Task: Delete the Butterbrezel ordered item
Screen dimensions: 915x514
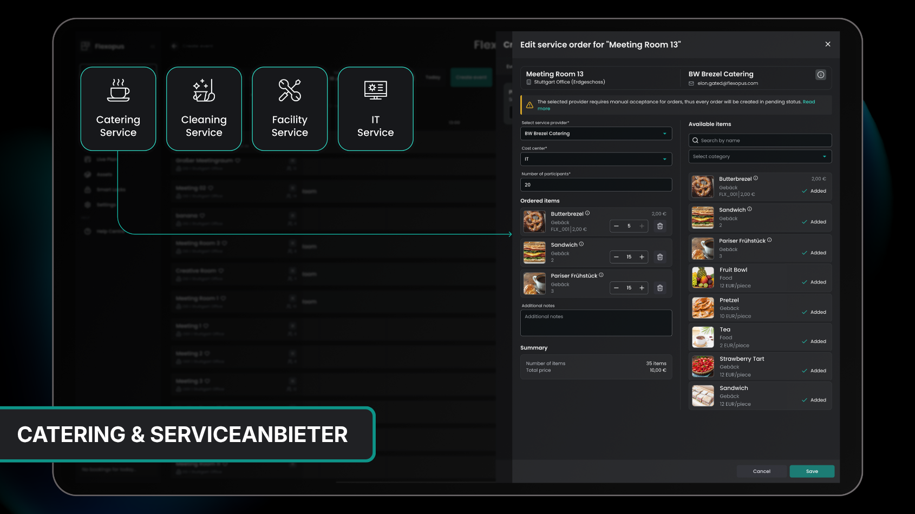Action: tap(660, 226)
